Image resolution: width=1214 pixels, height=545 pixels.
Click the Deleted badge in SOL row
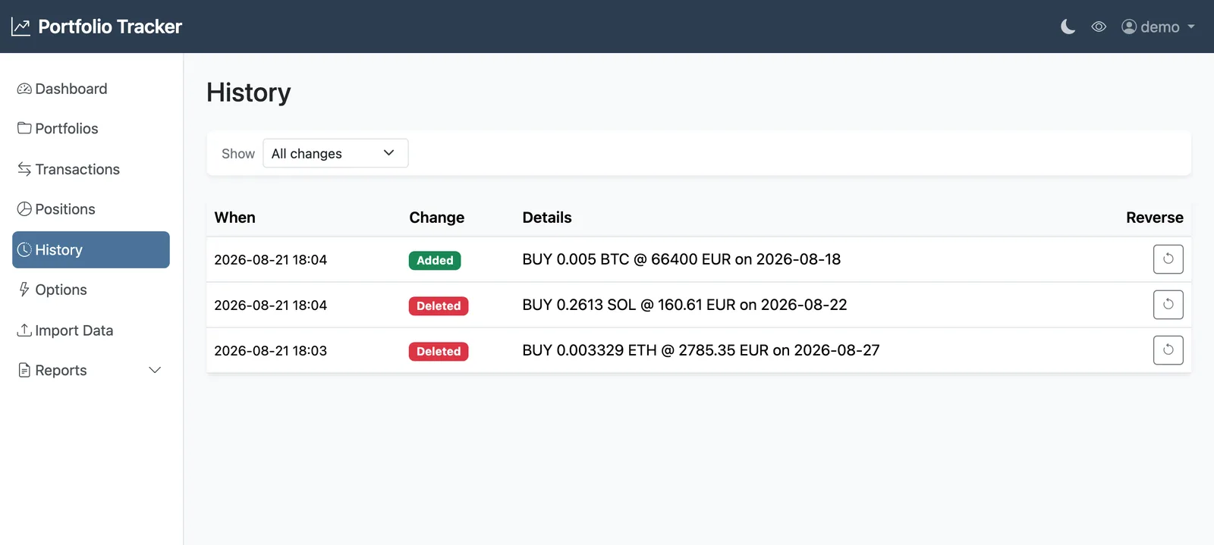tap(439, 305)
